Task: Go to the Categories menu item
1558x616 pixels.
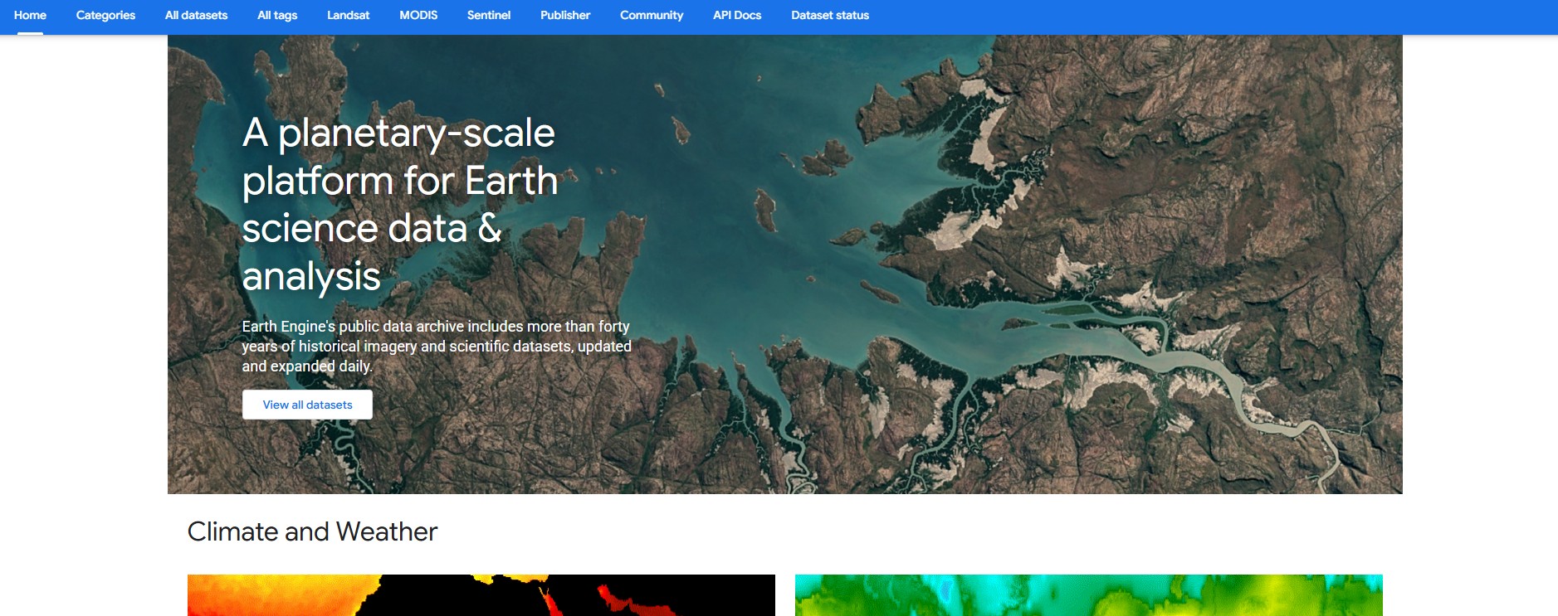Action: coord(105,15)
